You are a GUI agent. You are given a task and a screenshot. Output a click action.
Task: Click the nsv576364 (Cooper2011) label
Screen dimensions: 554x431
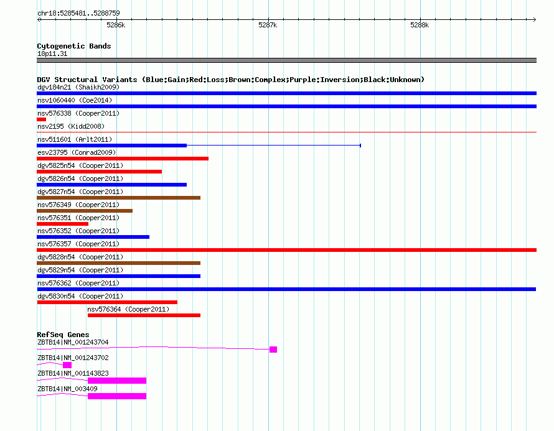[128, 309]
